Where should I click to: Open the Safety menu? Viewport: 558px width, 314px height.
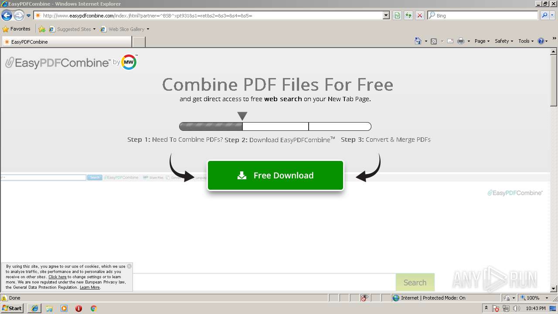(x=504, y=41)
